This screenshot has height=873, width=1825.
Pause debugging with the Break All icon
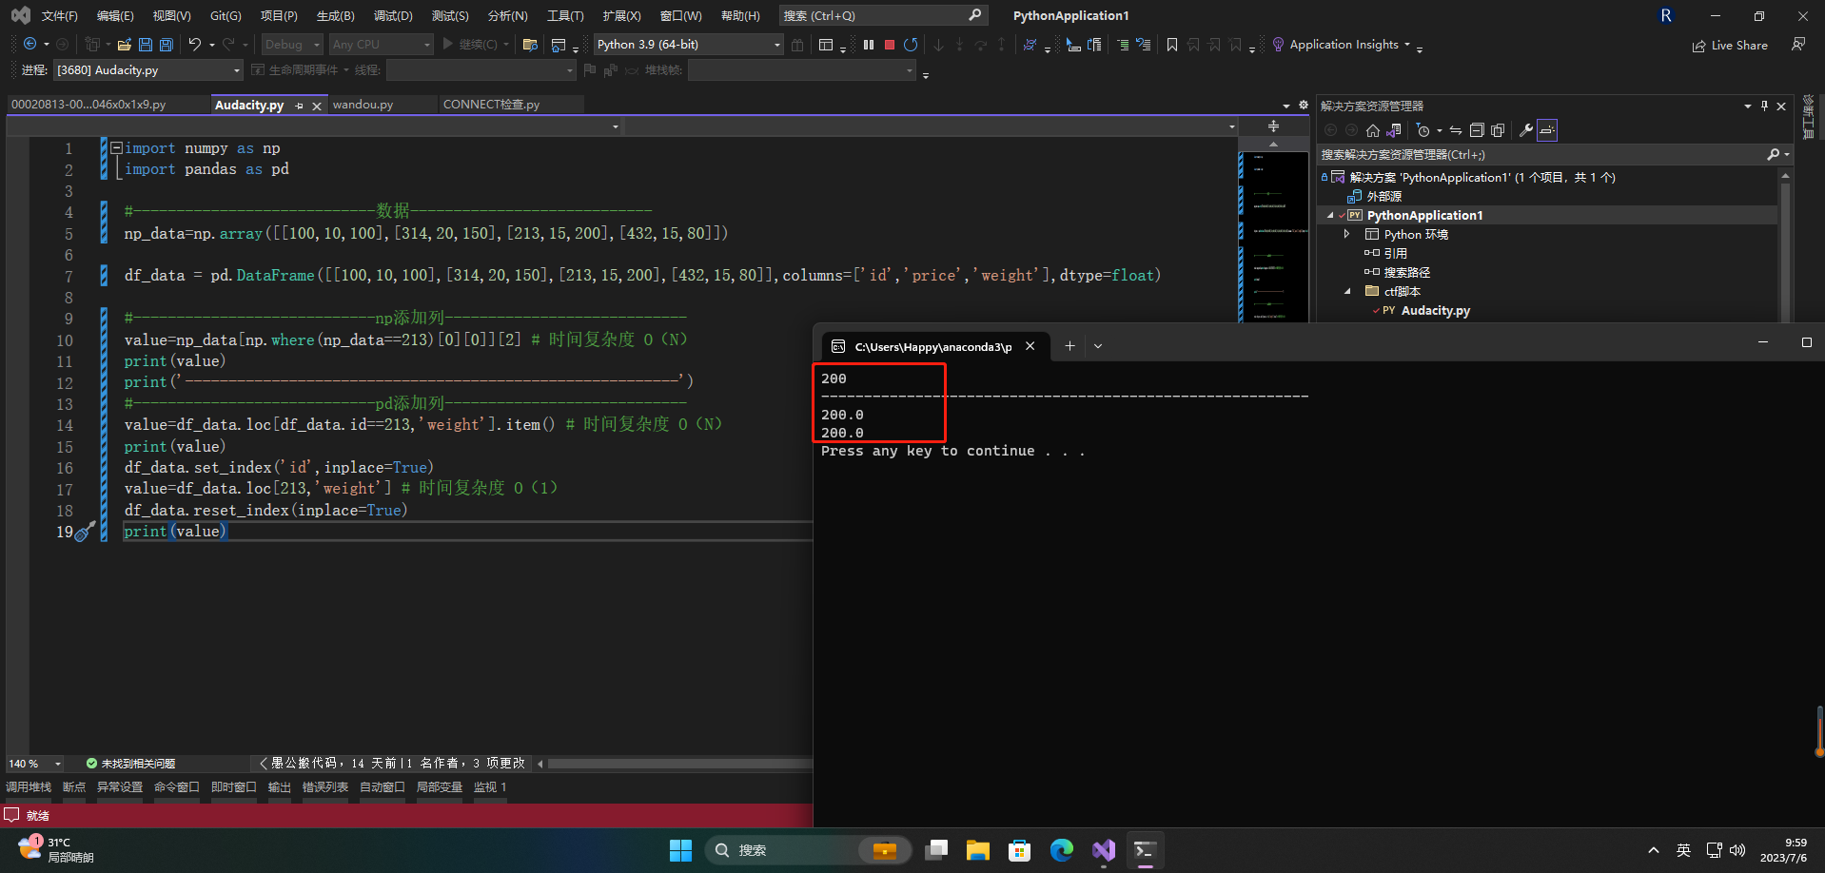pos(869,45)
